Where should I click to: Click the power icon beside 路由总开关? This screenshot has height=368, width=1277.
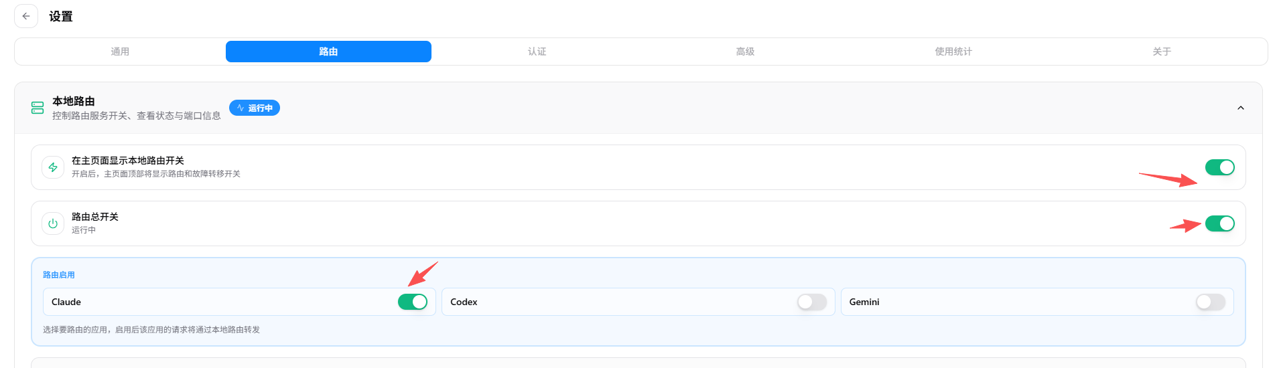53,223
